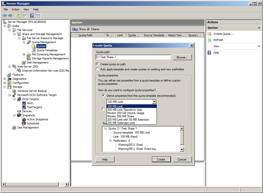Click Create Quota... in Actions pane
The height and width of the screenshot is (193, 263).
tap(223, 34)
